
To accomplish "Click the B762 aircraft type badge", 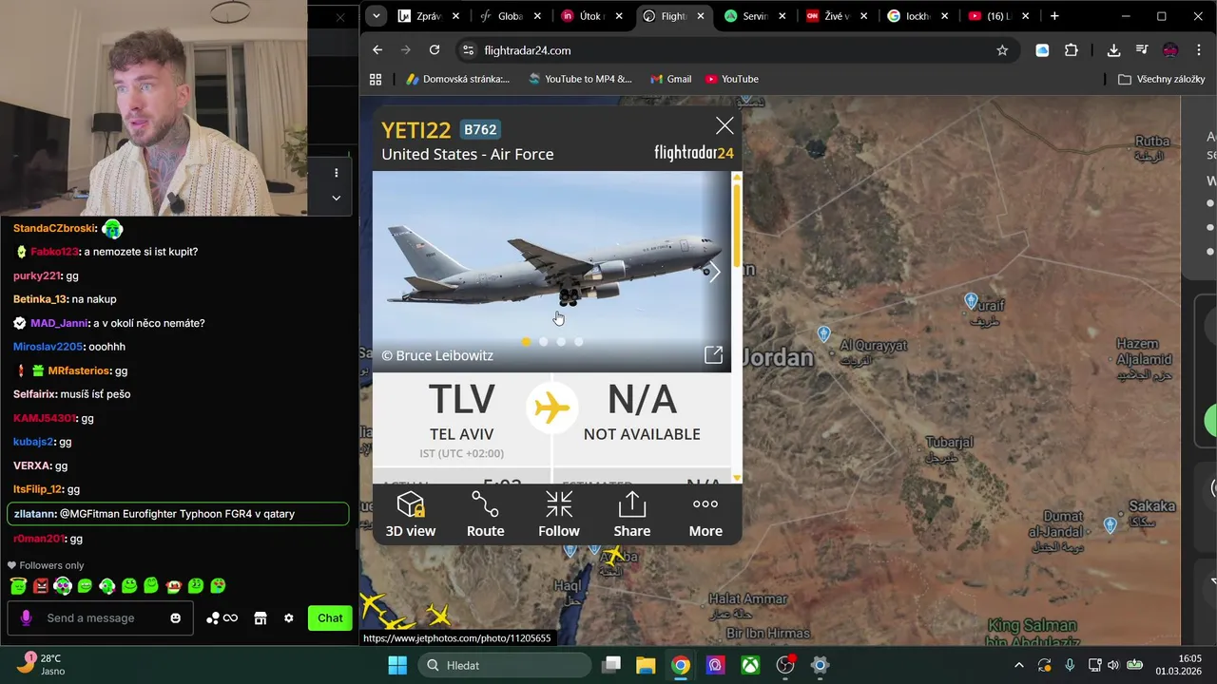I will pos(480,129).
